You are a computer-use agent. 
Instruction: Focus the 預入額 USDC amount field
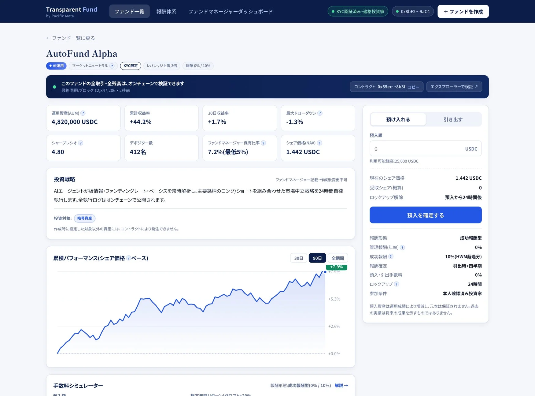pyautogui.click(x=426, y=148)
